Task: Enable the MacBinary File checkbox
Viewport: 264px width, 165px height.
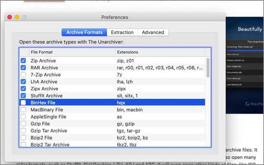Action: pos(23,110)
